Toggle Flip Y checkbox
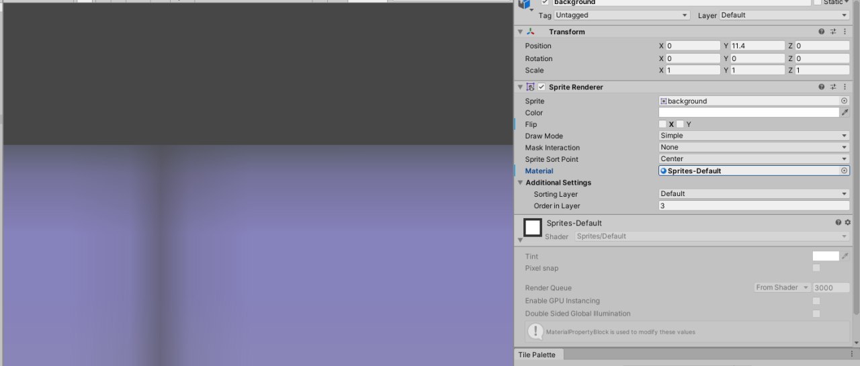The width and height of the screenshot is (860, 366). 680,124
